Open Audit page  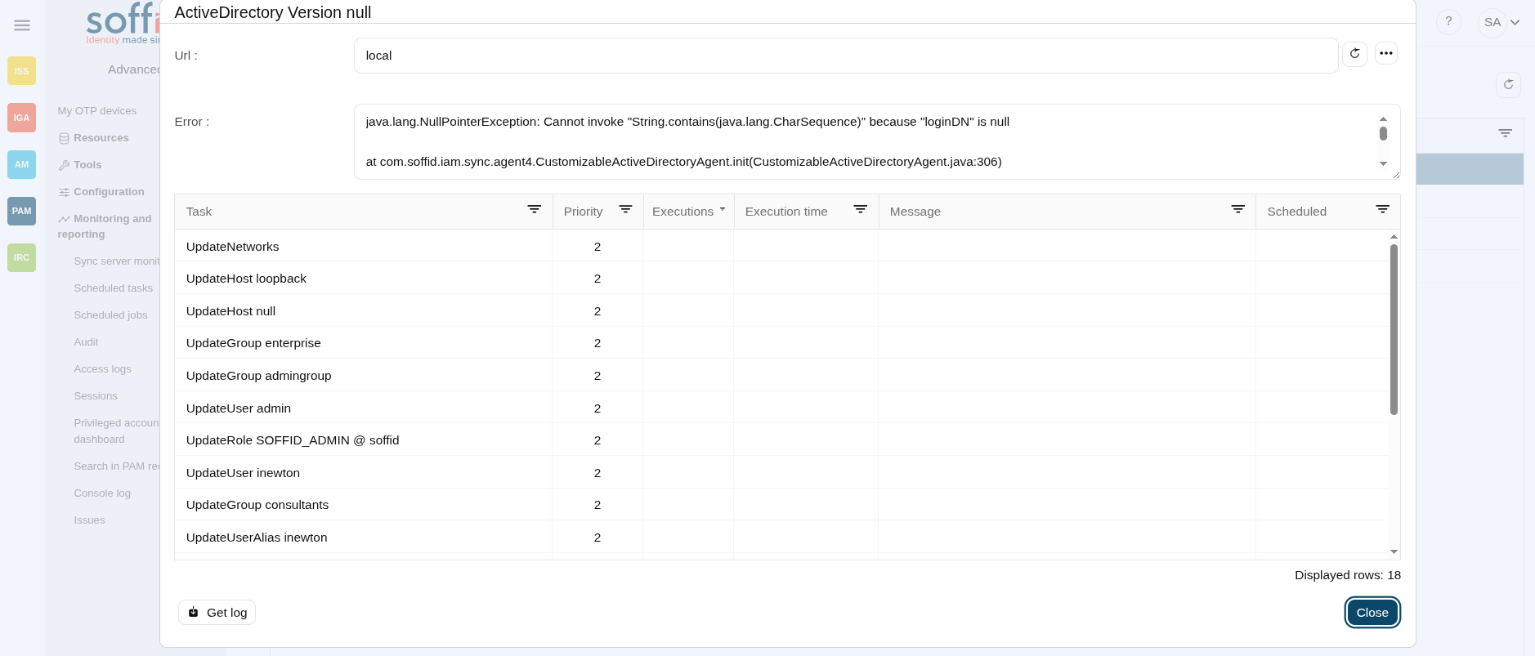[86, 342]
